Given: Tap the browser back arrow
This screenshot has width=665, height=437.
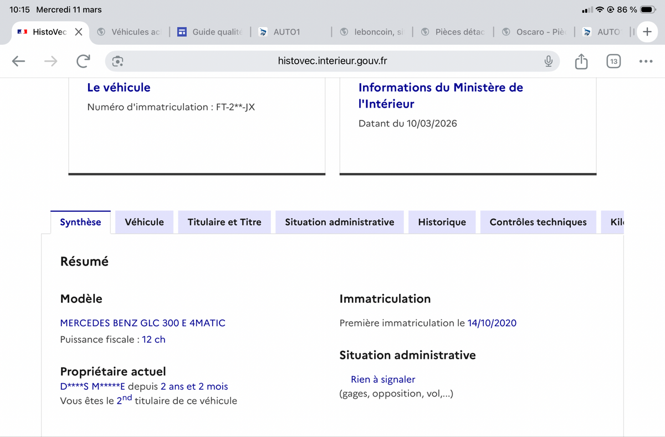Looking at the screenshot, I should [x=18, y=61].
